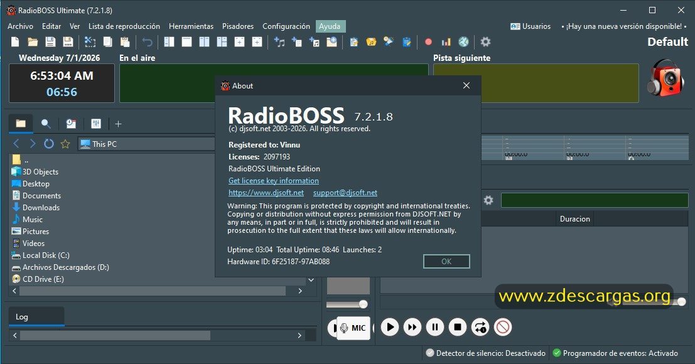Pause playback with the Pause button
This screenshot has height=364, width=695.
point(435,327)
